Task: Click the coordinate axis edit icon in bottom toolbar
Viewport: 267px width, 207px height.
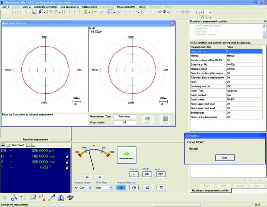Action: 33,198
